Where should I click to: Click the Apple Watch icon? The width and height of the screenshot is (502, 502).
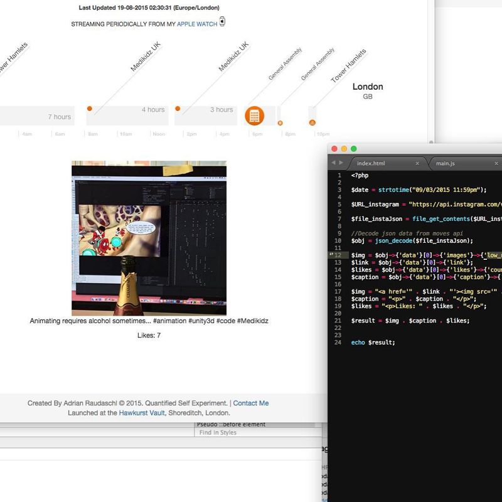click(222, 22)
